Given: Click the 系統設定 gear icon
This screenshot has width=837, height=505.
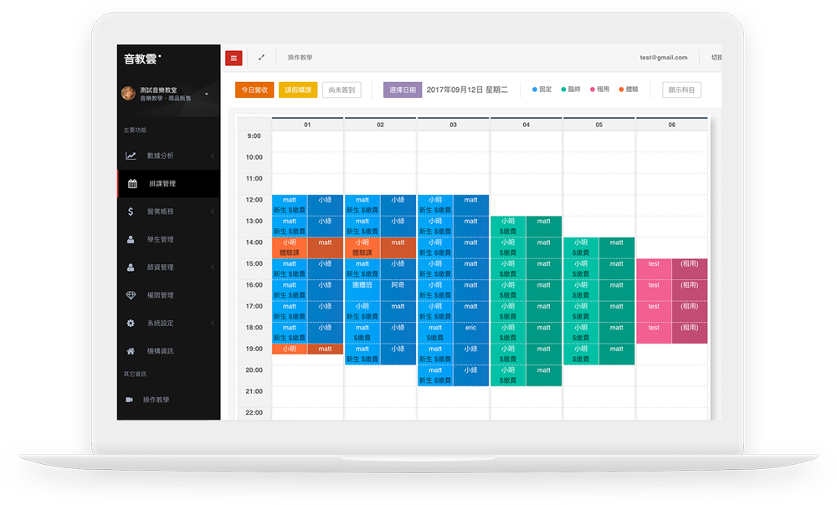Looking at the screenshot, I should pos(131,324).
